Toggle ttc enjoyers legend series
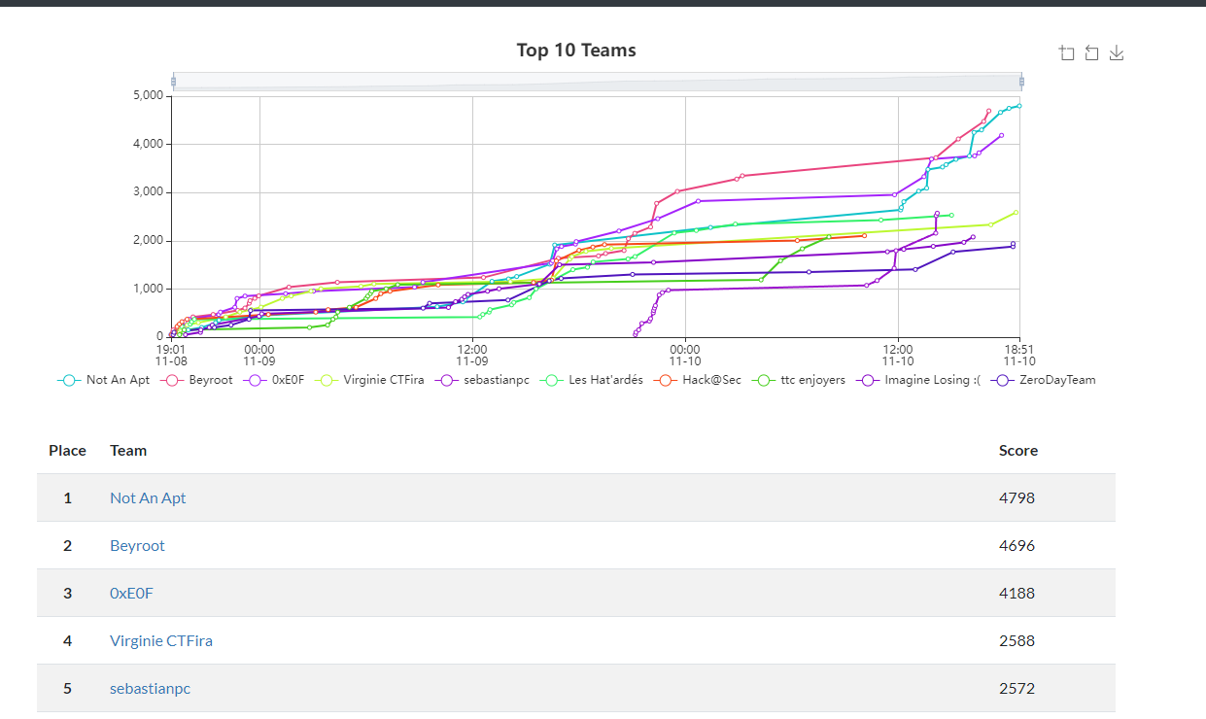The width and height of the screenshot is (1206, 719). point(800,380)
